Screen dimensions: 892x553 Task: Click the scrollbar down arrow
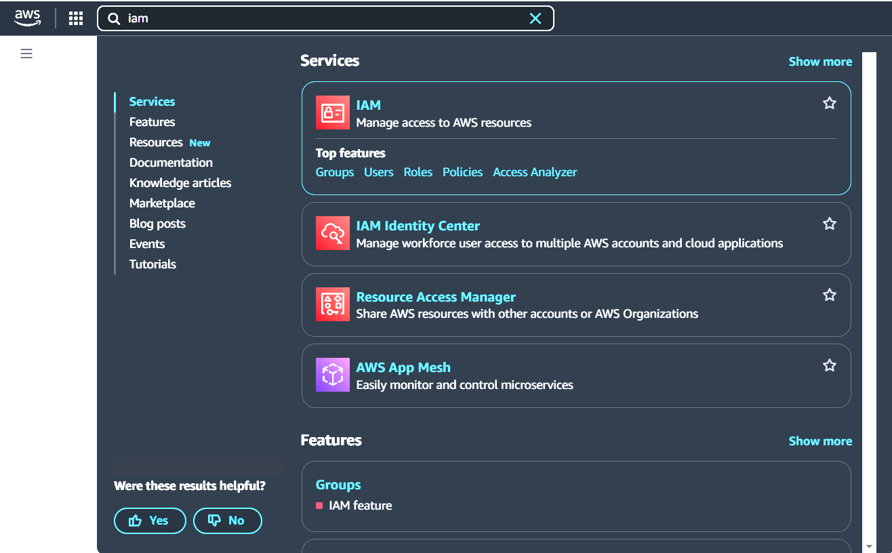click(x=869, y=546)
